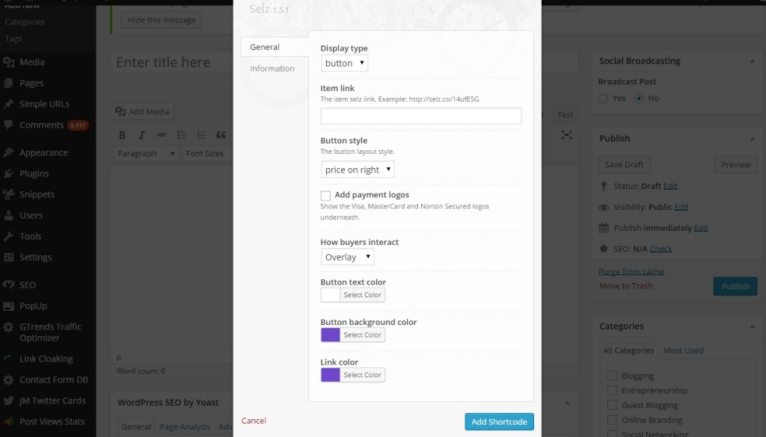Click the Save Draft button

[625, 165]
